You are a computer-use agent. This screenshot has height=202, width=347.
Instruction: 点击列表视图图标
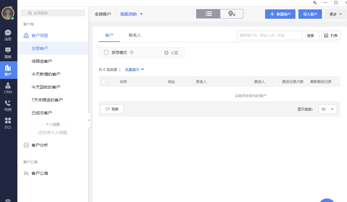208,13
